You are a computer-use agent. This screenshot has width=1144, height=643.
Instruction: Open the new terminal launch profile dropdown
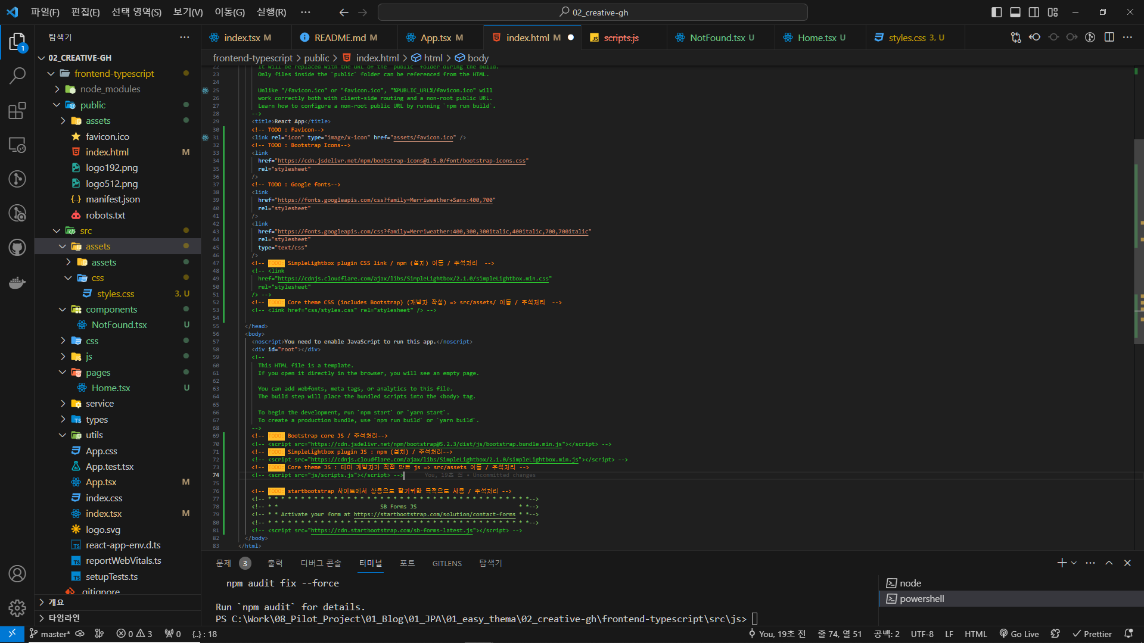(x=1074, y=563)
